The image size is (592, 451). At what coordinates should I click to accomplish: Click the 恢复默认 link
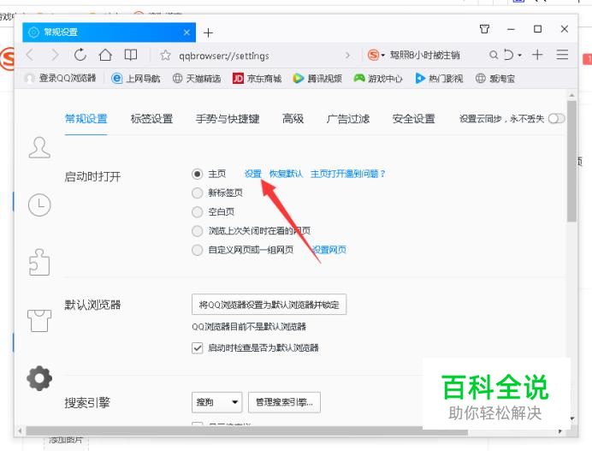[x=286, y=174]
